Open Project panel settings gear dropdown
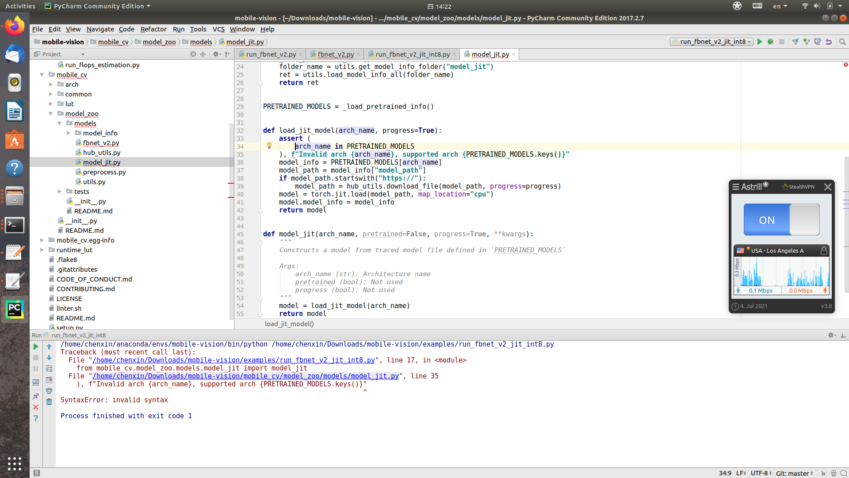849x478 pixels. pyautogui.click(x=216, y=54)
